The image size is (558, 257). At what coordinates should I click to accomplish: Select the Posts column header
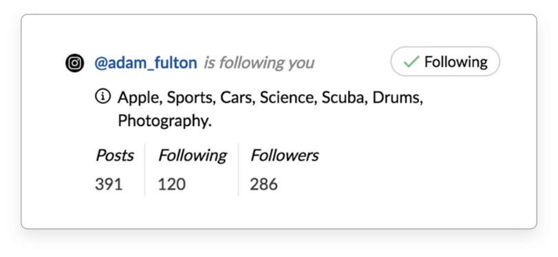[115, 156]
